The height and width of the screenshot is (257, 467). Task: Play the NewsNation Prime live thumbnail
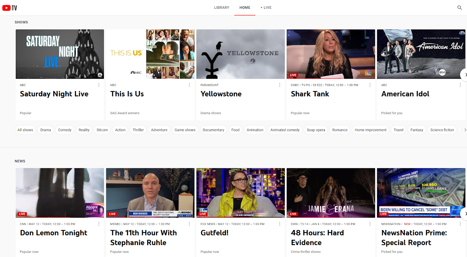click(x=421, y=193)
